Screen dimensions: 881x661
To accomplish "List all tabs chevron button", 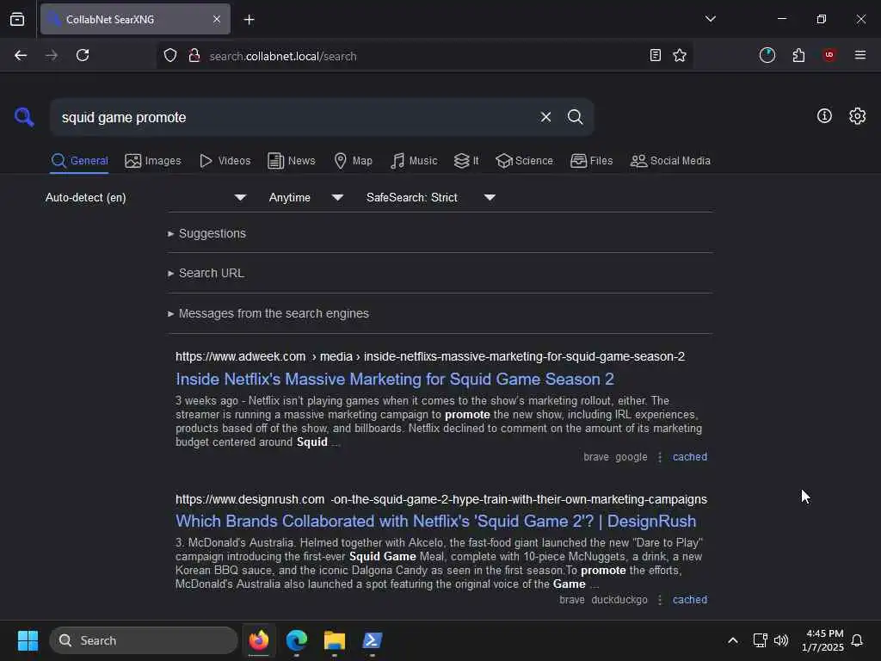I will [710, 19].
